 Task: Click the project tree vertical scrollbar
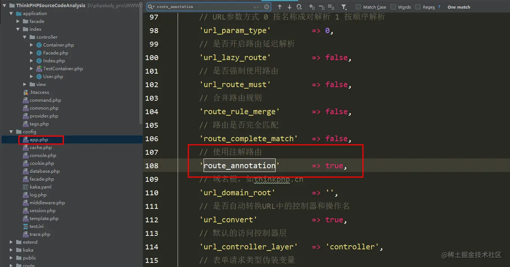141,64
